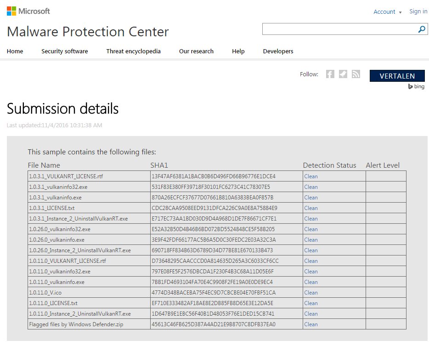Click Clean for 1.0.26.0_Instance_2_UninstallVulkanRT.exe

(311, 250)
